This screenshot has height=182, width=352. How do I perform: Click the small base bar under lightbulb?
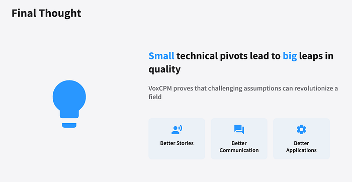tap(69, 125)
